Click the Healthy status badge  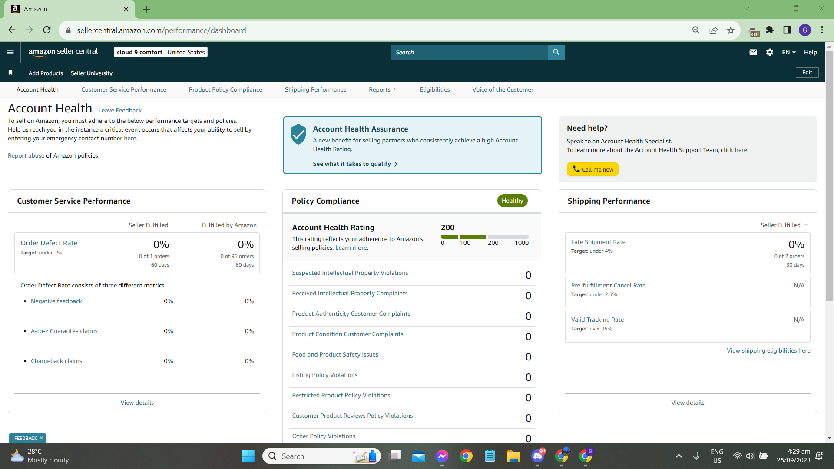coord(512,201)
